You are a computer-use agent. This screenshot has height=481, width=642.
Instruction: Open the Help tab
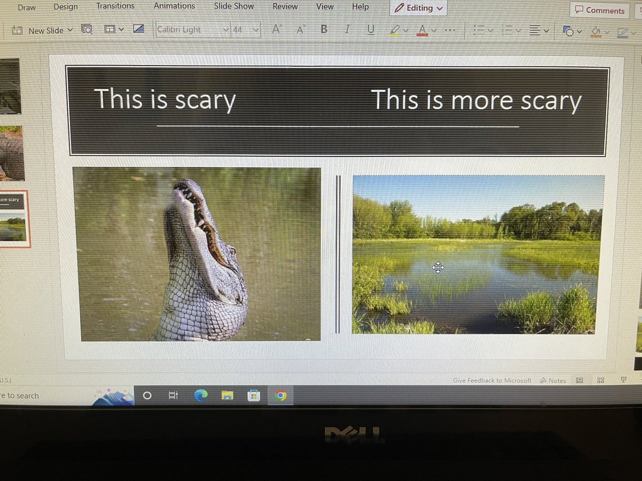coord(360,6)
